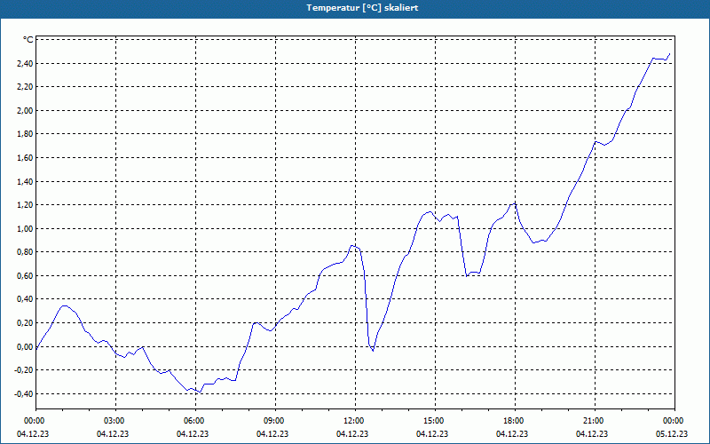Click the '°C' unit label on the y-axis
The height and width of the screenshot is (444, 710).
pyautogui.click(x=28, y=40)
